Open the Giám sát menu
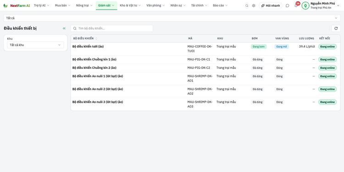 [x=106, y=6]
